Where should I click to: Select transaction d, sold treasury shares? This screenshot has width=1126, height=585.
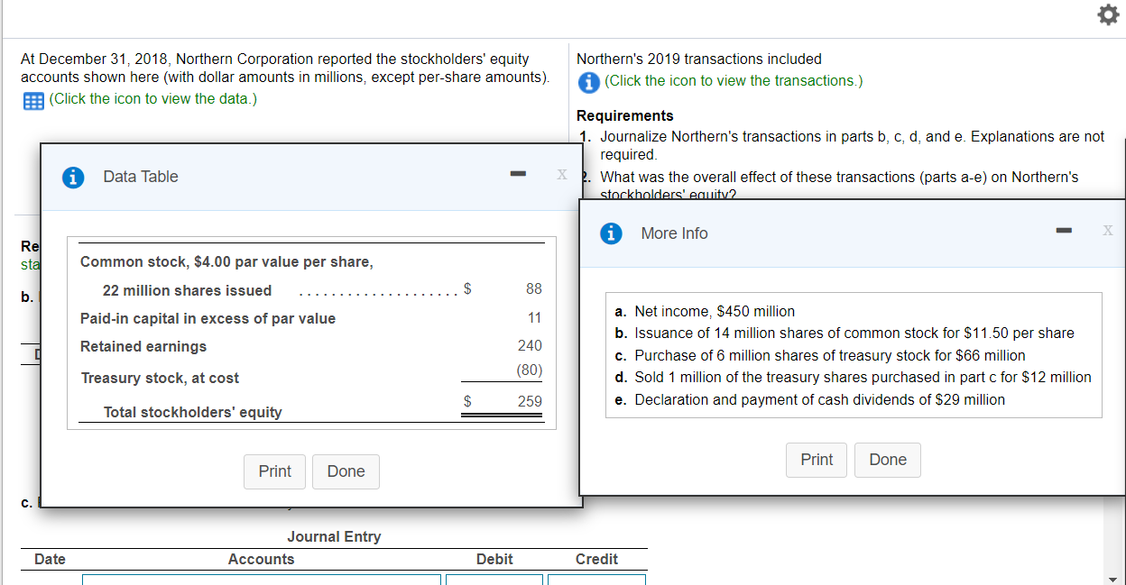point(853,378)
